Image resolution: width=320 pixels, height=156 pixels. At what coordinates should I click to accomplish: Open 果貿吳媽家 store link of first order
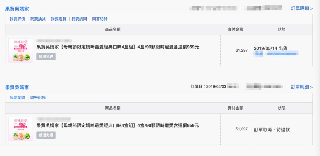click(17, 9)
